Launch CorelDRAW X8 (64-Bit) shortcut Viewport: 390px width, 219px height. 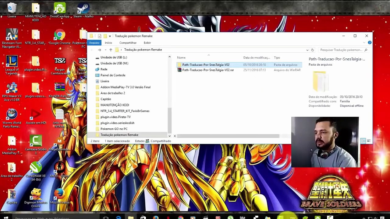(x=36, y=171)
